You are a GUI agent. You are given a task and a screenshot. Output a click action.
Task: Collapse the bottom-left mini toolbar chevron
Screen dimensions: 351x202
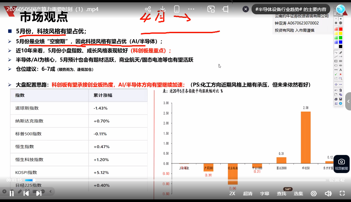tap(51, 191)
